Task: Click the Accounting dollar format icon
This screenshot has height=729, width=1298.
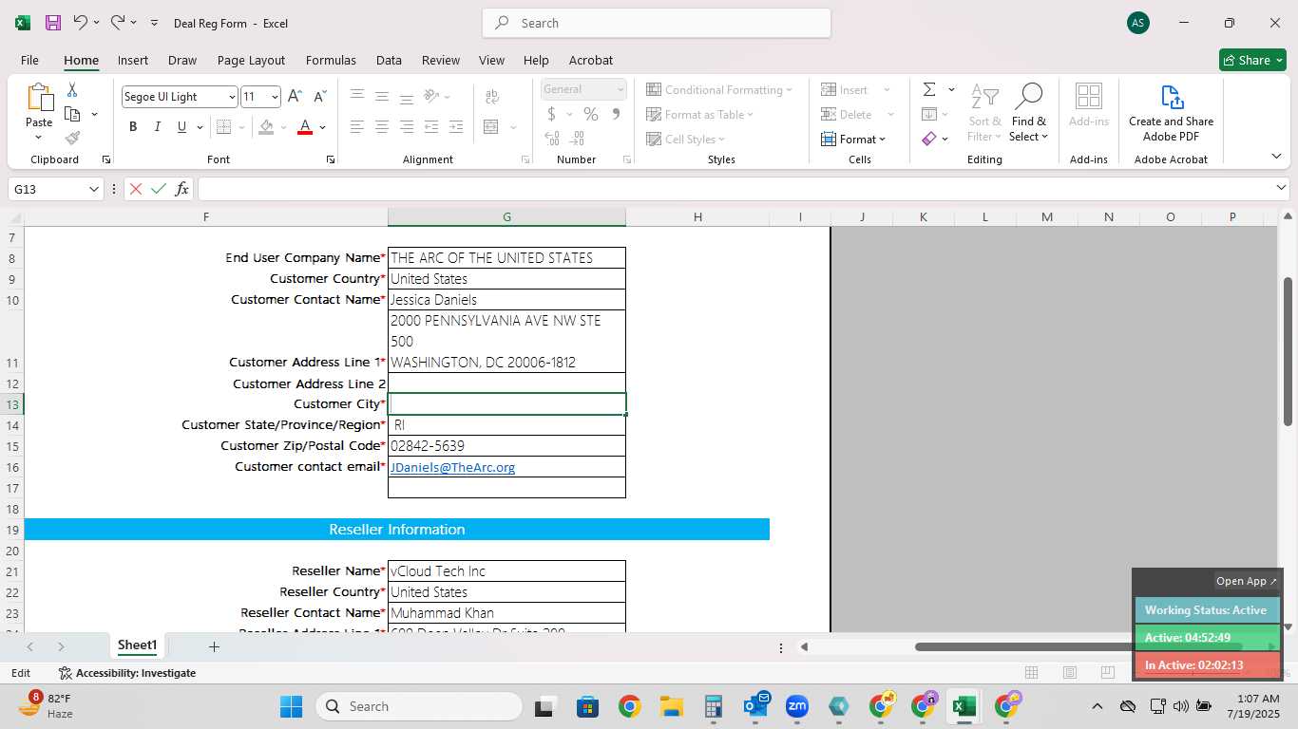Action: pyautogui.click(x=551, y=114)
